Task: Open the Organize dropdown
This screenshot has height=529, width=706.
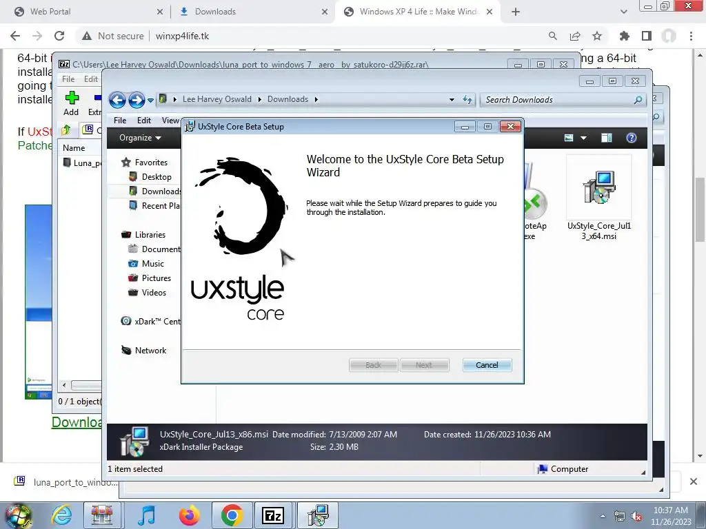Action: pos(140,138)
